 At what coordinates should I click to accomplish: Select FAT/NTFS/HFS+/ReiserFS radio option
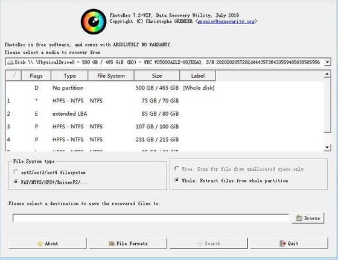pyautogui.click(x=16, y=182)
